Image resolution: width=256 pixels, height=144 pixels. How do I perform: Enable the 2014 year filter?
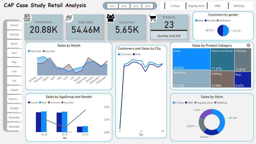[x=147, y=6]
